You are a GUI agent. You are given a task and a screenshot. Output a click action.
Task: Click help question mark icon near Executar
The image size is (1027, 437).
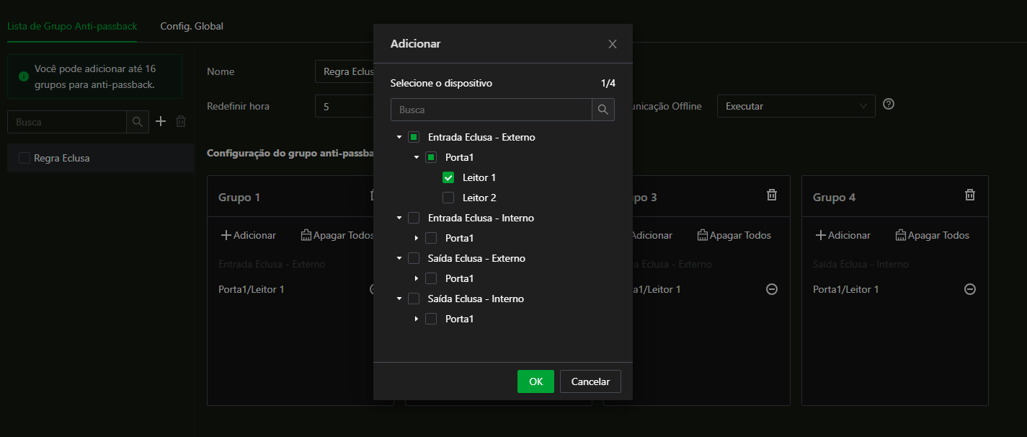click(889, 104)
